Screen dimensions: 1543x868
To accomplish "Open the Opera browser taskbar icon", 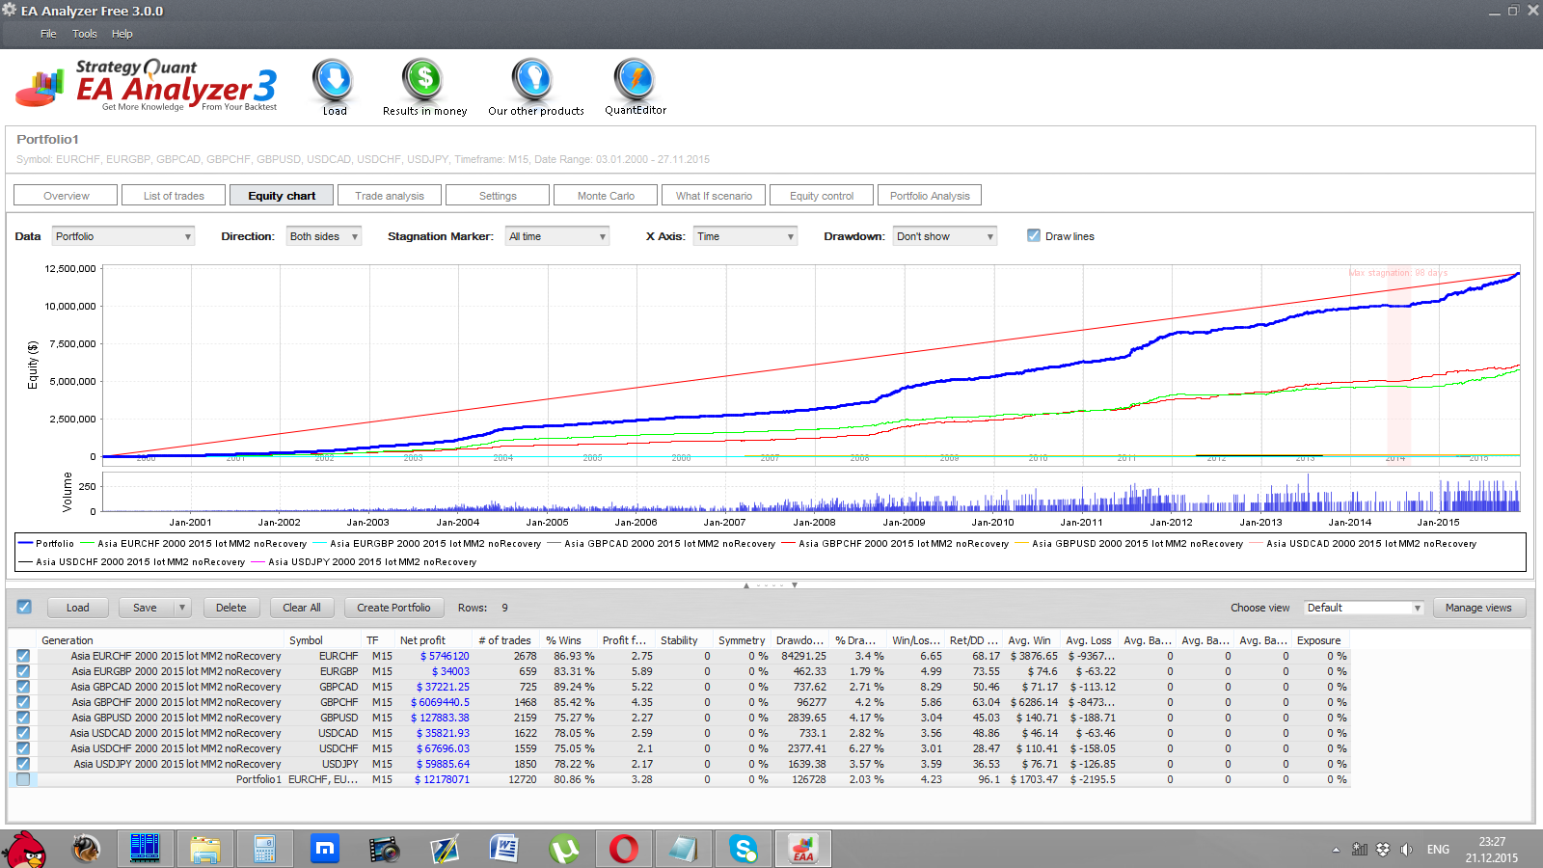I will [623, 849].
